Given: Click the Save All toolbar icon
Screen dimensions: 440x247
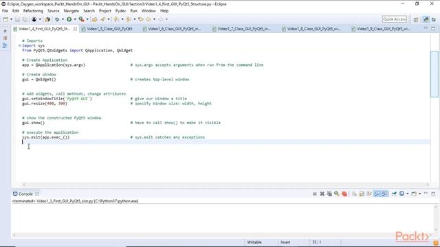Looking at the screenshot, I should coord(25,19).
